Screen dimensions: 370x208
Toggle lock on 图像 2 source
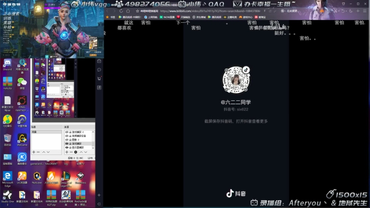[x=70, y=140]
